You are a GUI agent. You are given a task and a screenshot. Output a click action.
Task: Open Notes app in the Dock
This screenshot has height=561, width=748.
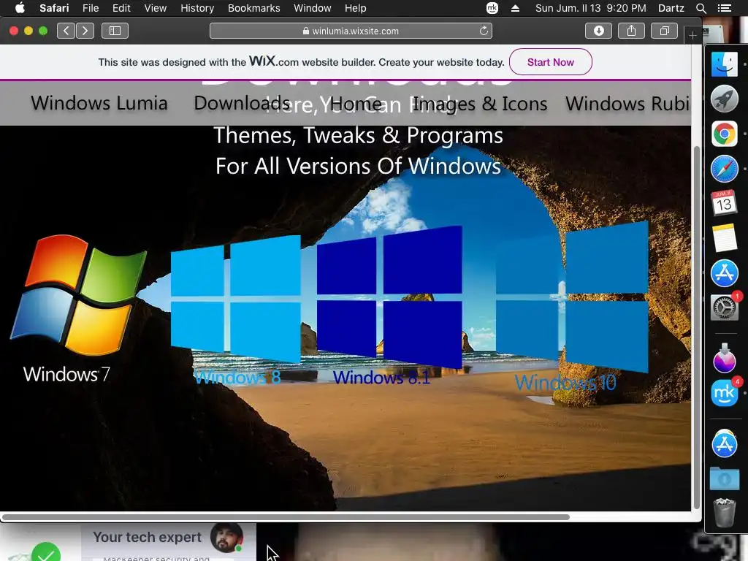pos(724,237)
